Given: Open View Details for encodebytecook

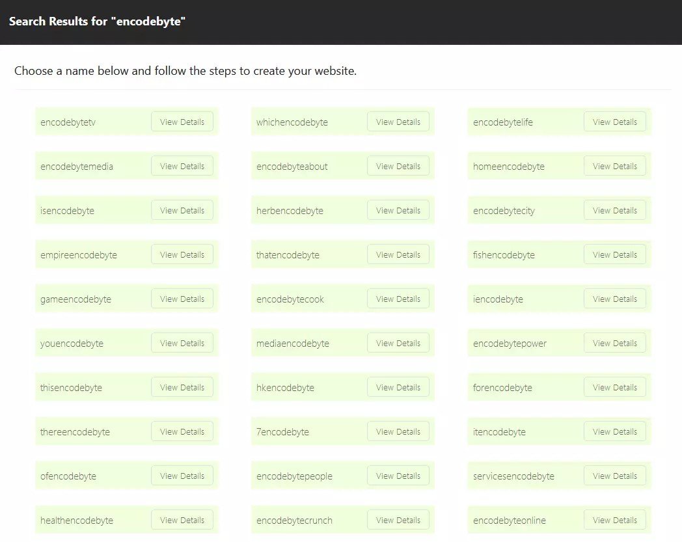Looking at the screenshot, I should (x=398, y=299).
